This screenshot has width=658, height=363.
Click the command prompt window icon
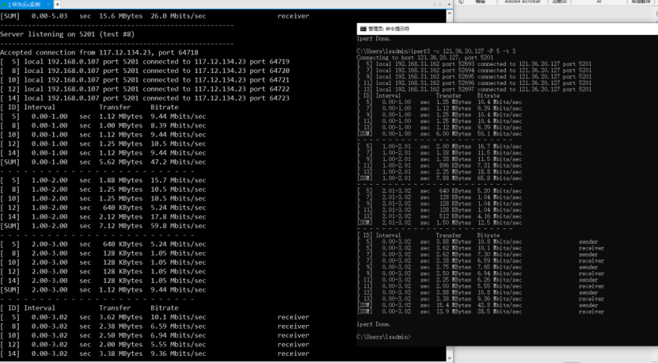(x=363, y=29)
